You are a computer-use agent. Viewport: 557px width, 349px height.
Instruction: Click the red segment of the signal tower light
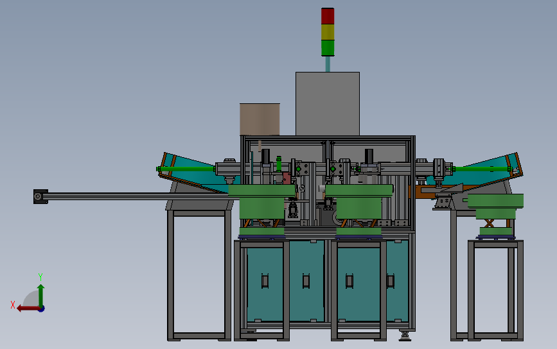click(x=328, y=16)
